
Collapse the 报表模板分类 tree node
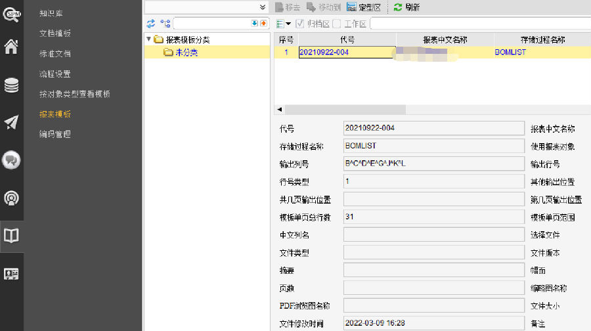[x=149, y=39]
